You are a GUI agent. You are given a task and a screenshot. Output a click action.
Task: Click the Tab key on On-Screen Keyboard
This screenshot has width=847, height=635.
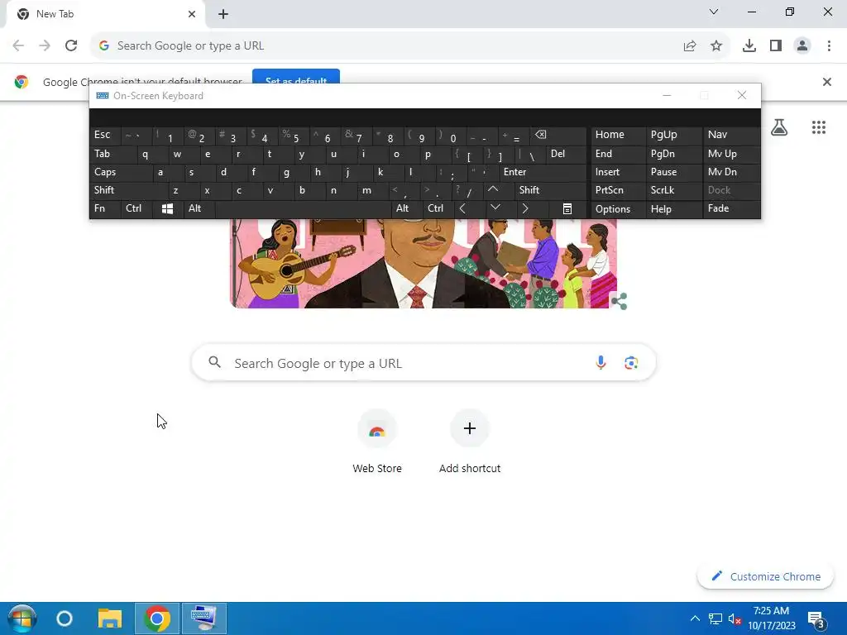112,154
